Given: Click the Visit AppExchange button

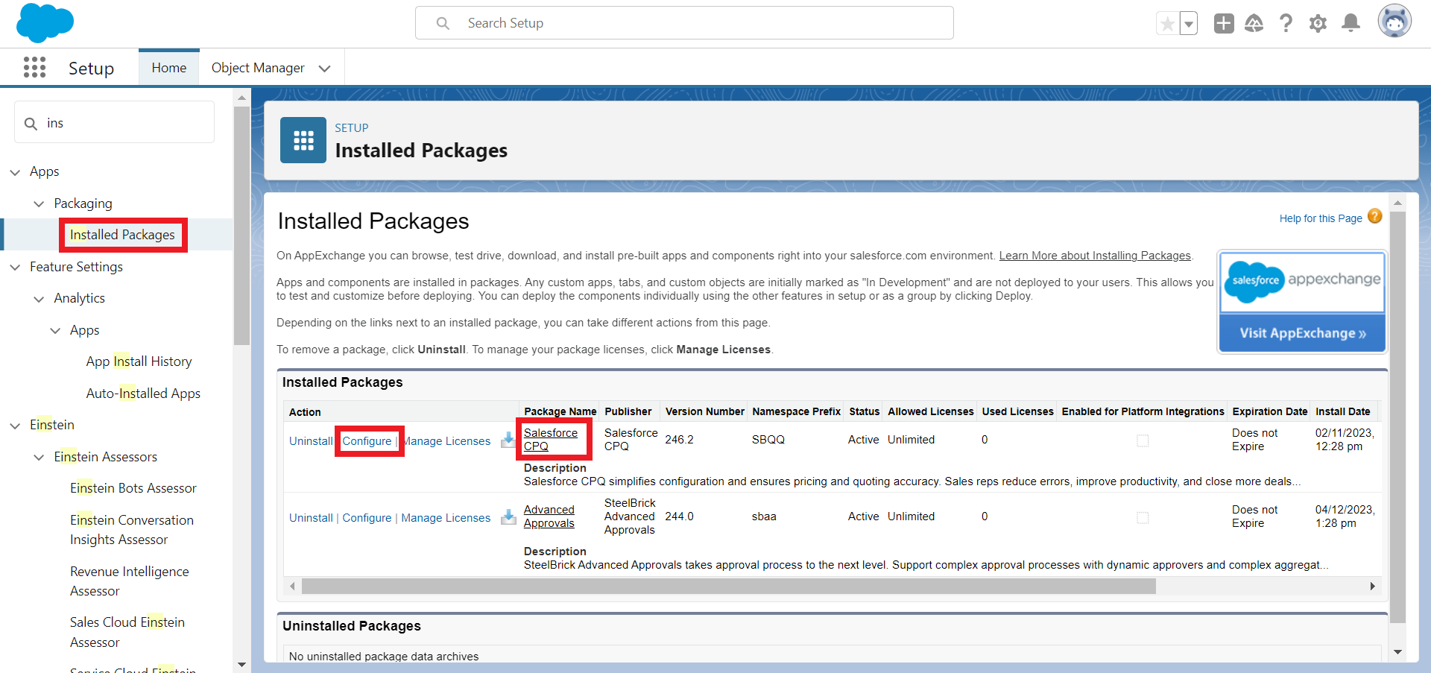Looking at the screenshot, I should pos(1302,333).
